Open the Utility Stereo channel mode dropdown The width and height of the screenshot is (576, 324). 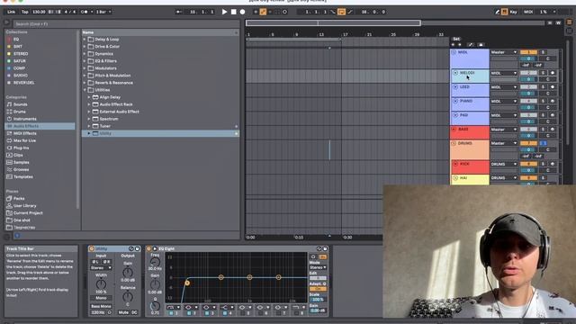(x=101, y=268)
